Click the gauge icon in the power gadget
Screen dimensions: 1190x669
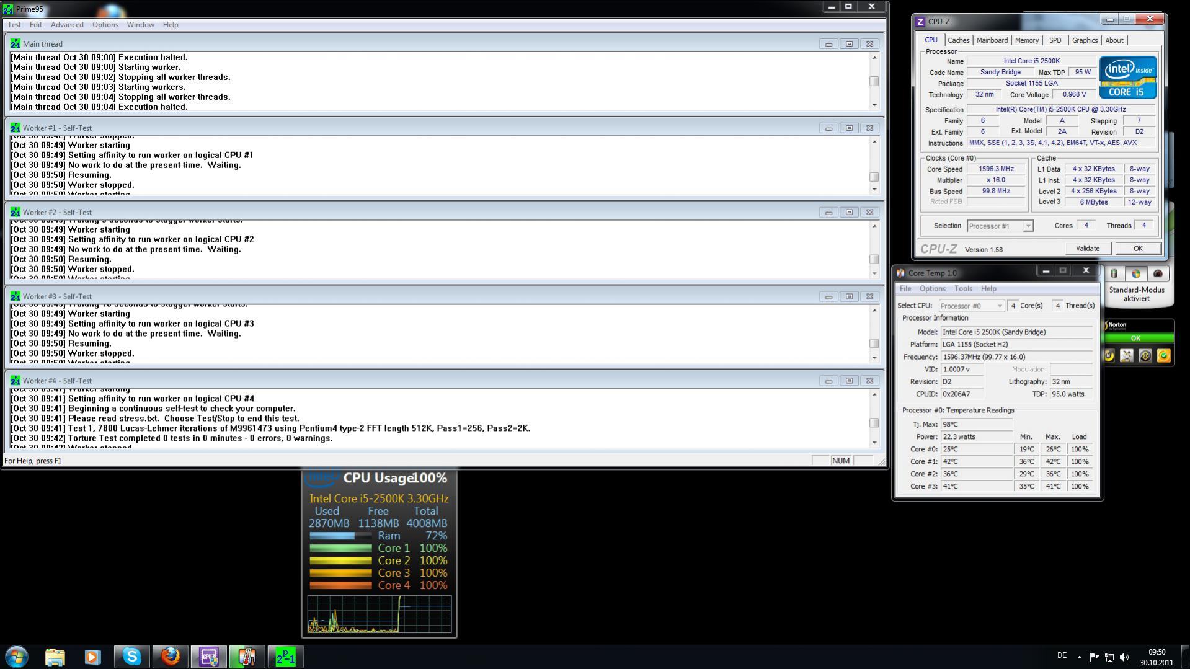(1158, 274)
